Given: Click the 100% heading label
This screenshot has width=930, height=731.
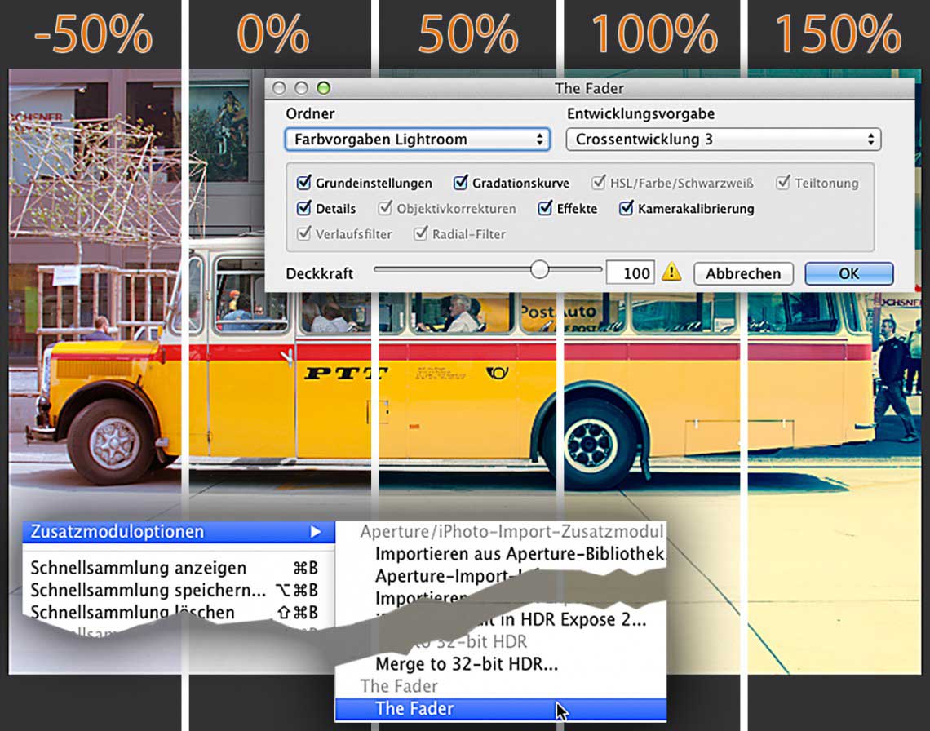Looking at the screenshot, I should [655, 34].
